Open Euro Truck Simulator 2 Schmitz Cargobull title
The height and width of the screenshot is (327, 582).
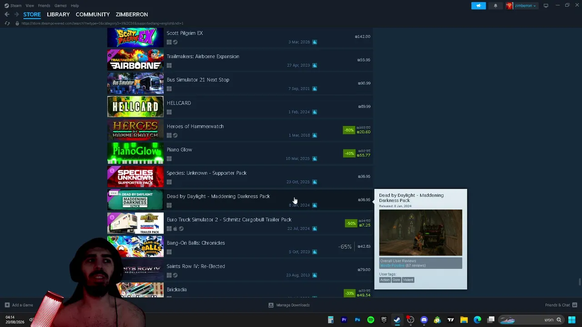click(x=229, y=220)
